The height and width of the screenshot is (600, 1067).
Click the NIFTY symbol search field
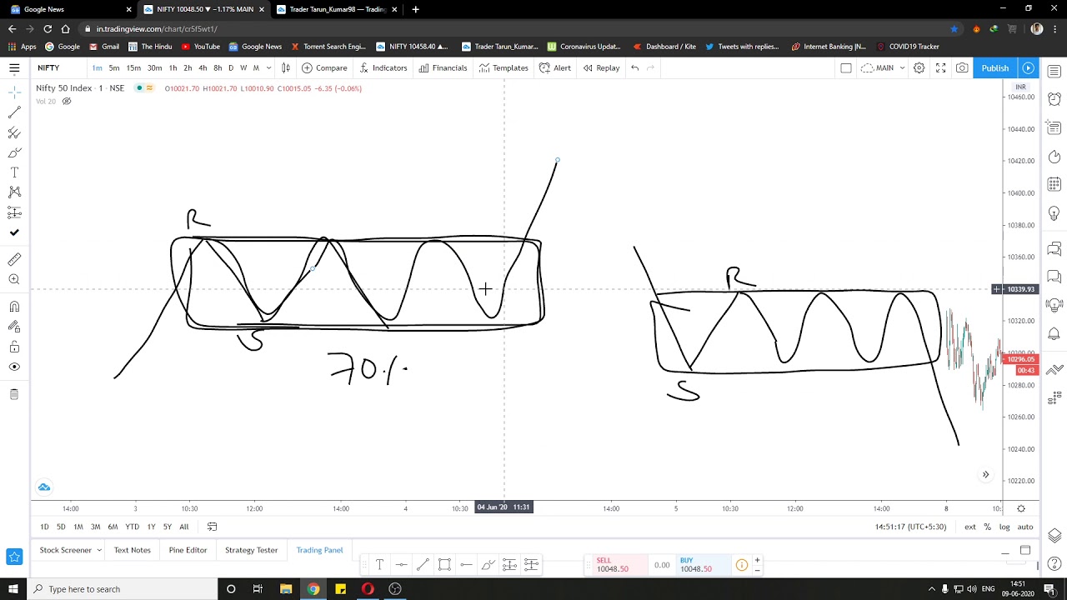[61, 67]
